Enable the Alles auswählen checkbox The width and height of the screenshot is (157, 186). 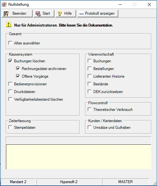click(10, 43)
